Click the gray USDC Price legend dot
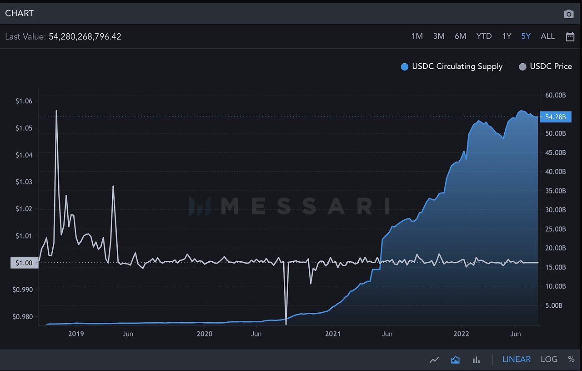The height and width of the screenshot is (371, 582). (522, 67)
